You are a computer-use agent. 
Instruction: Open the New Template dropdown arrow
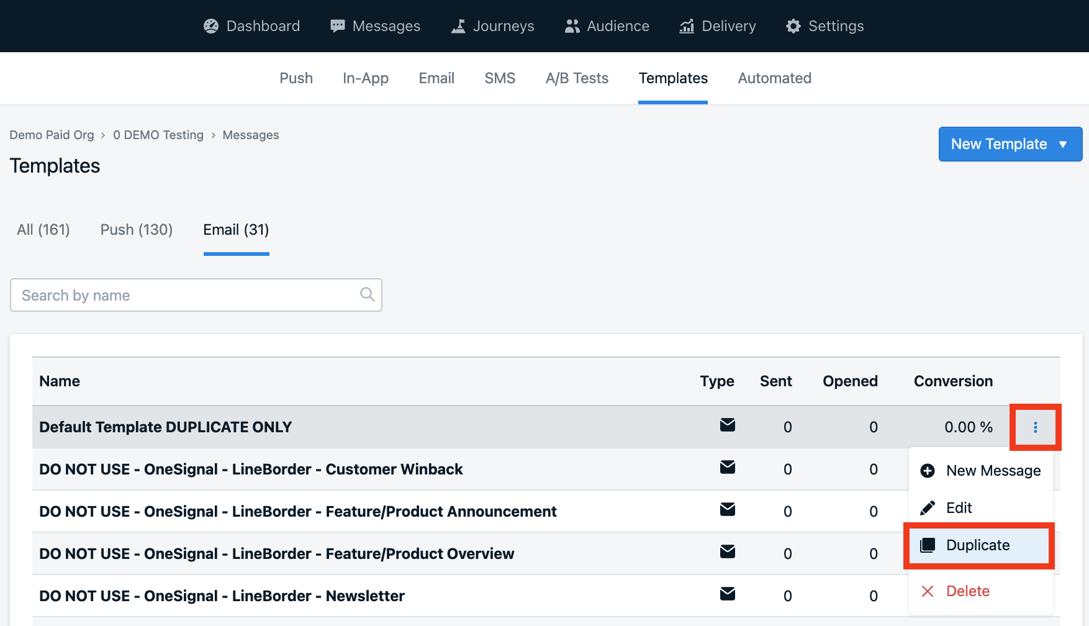[x=1063, y=144]
